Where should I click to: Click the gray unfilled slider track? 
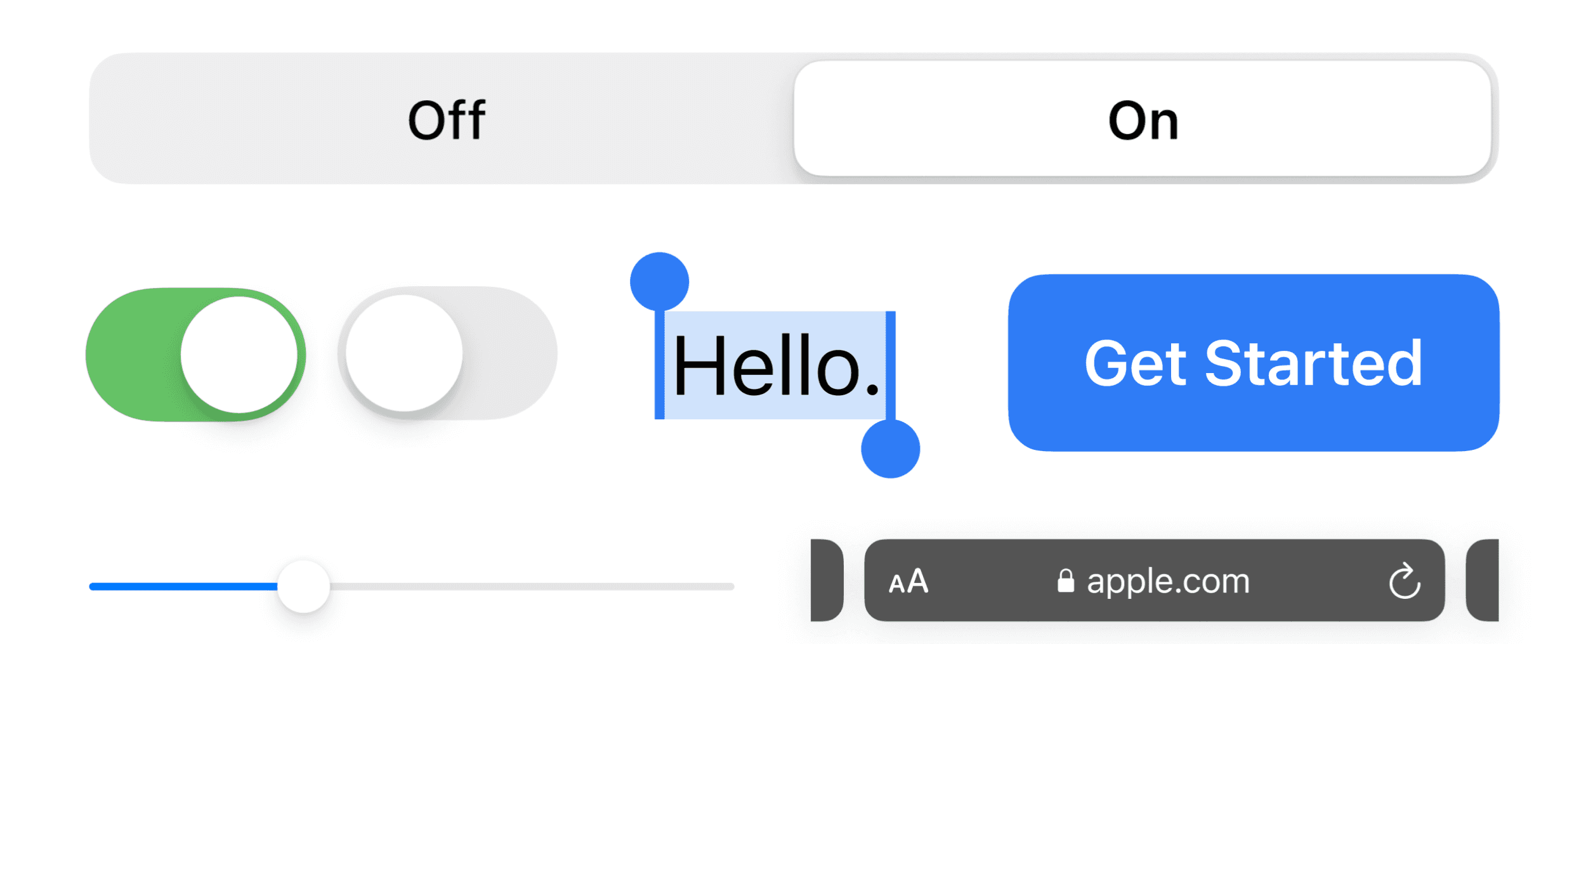pos(532,586)
